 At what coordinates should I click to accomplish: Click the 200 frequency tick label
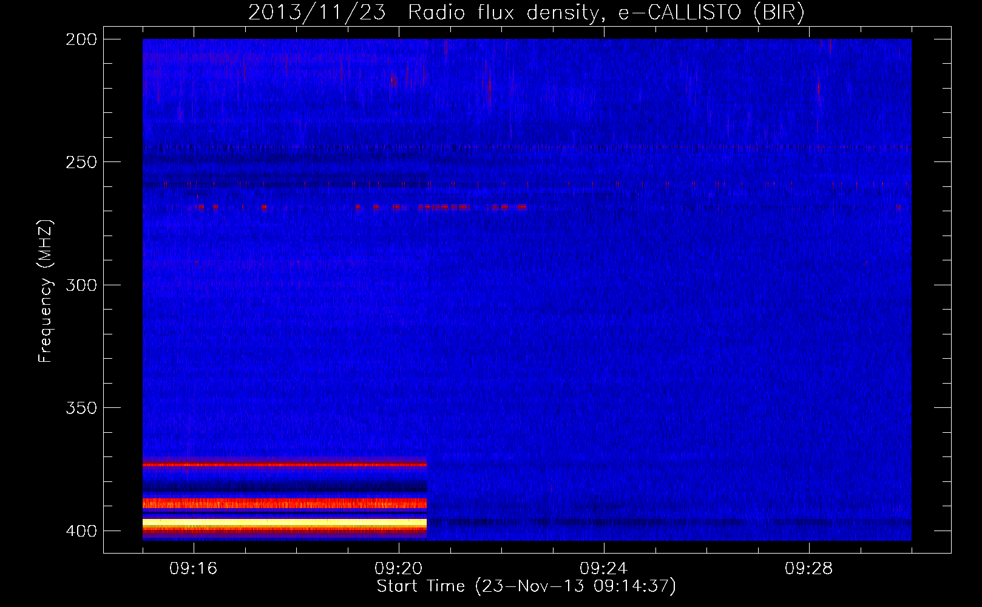(81, 39)
